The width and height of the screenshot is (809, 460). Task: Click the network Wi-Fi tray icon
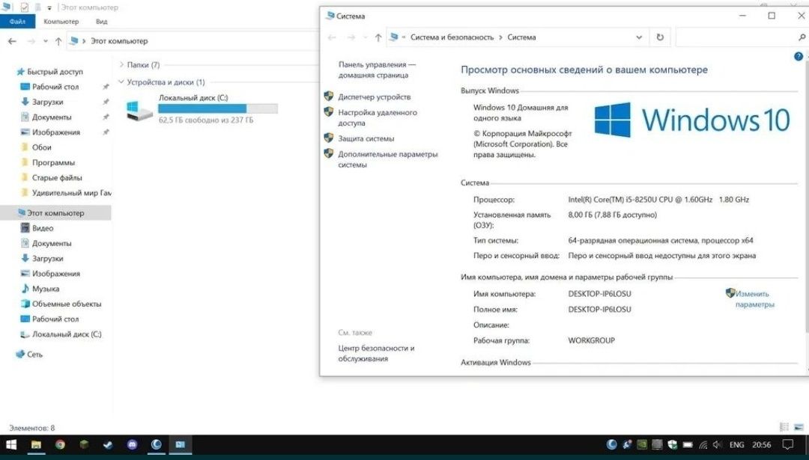pyautogui.click(x=703, y=444)
